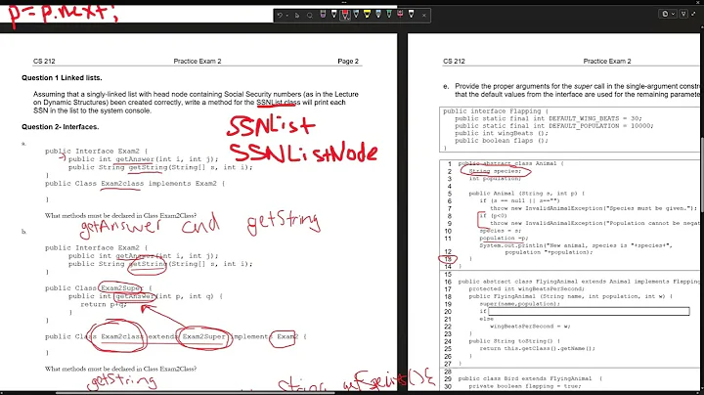Image resolution: width=704 pixels, height=395 pixels.
Task: Click the 'DEFAULT_WING_BEATS = 30' code line
Action: 549,118
